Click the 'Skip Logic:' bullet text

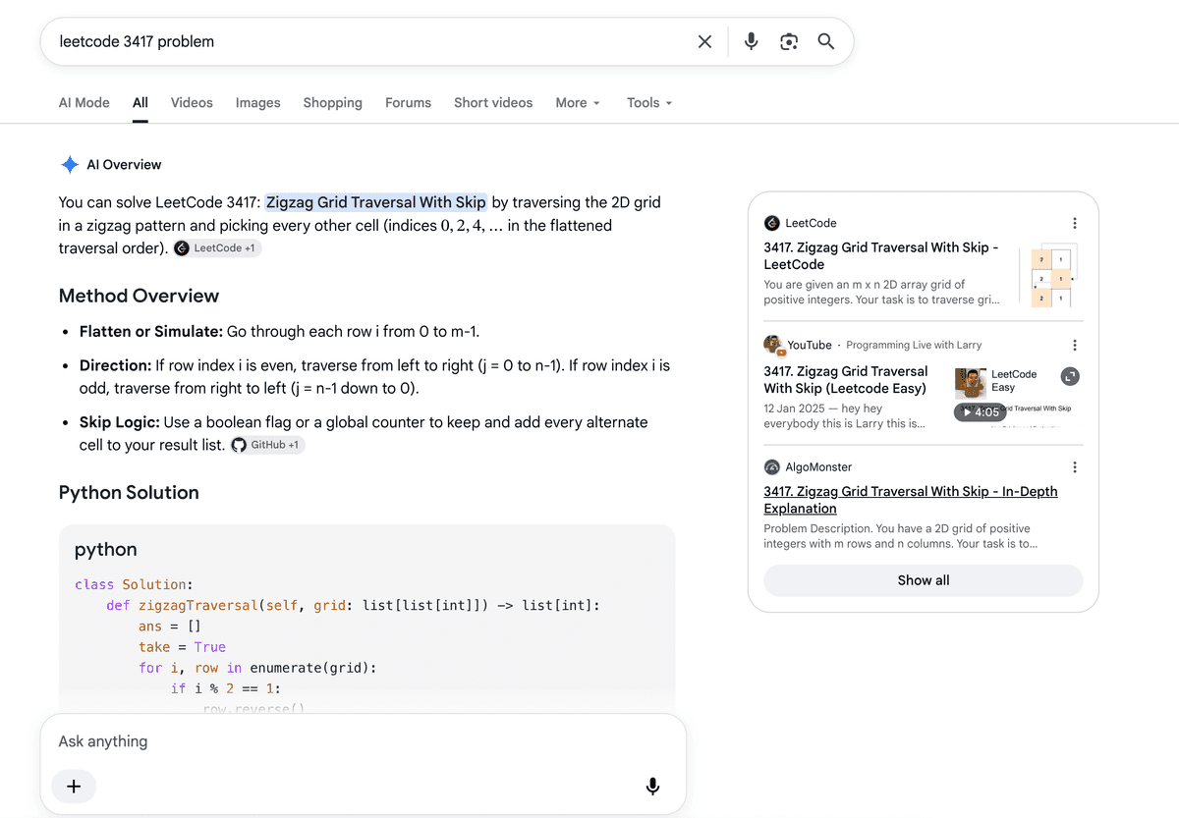(x=120, y=422)
